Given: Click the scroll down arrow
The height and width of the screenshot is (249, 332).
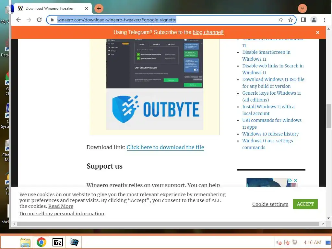Looking at the screenshot, I should click(x=329, y=218).
